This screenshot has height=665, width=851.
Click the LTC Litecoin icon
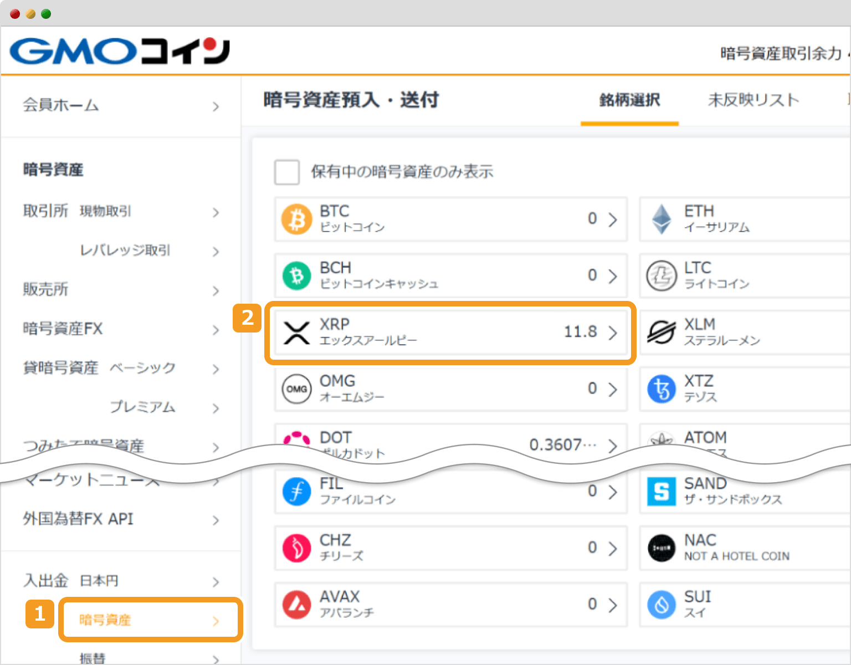(x=662, y=275)
